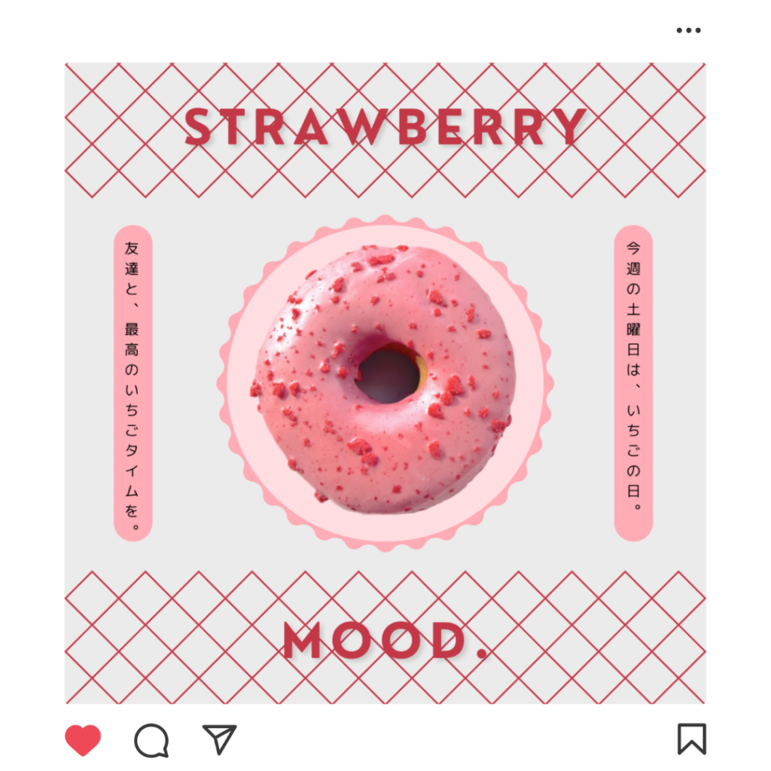Click the 今週 characters in right pill
Viewport: 771px width, 771px height.
coord(633,259)
